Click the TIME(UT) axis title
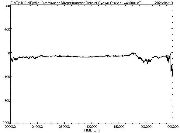Image resolution: width=180 pixels, height=133 pixels. point(92,130)
